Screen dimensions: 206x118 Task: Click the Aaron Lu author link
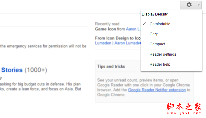133,29
